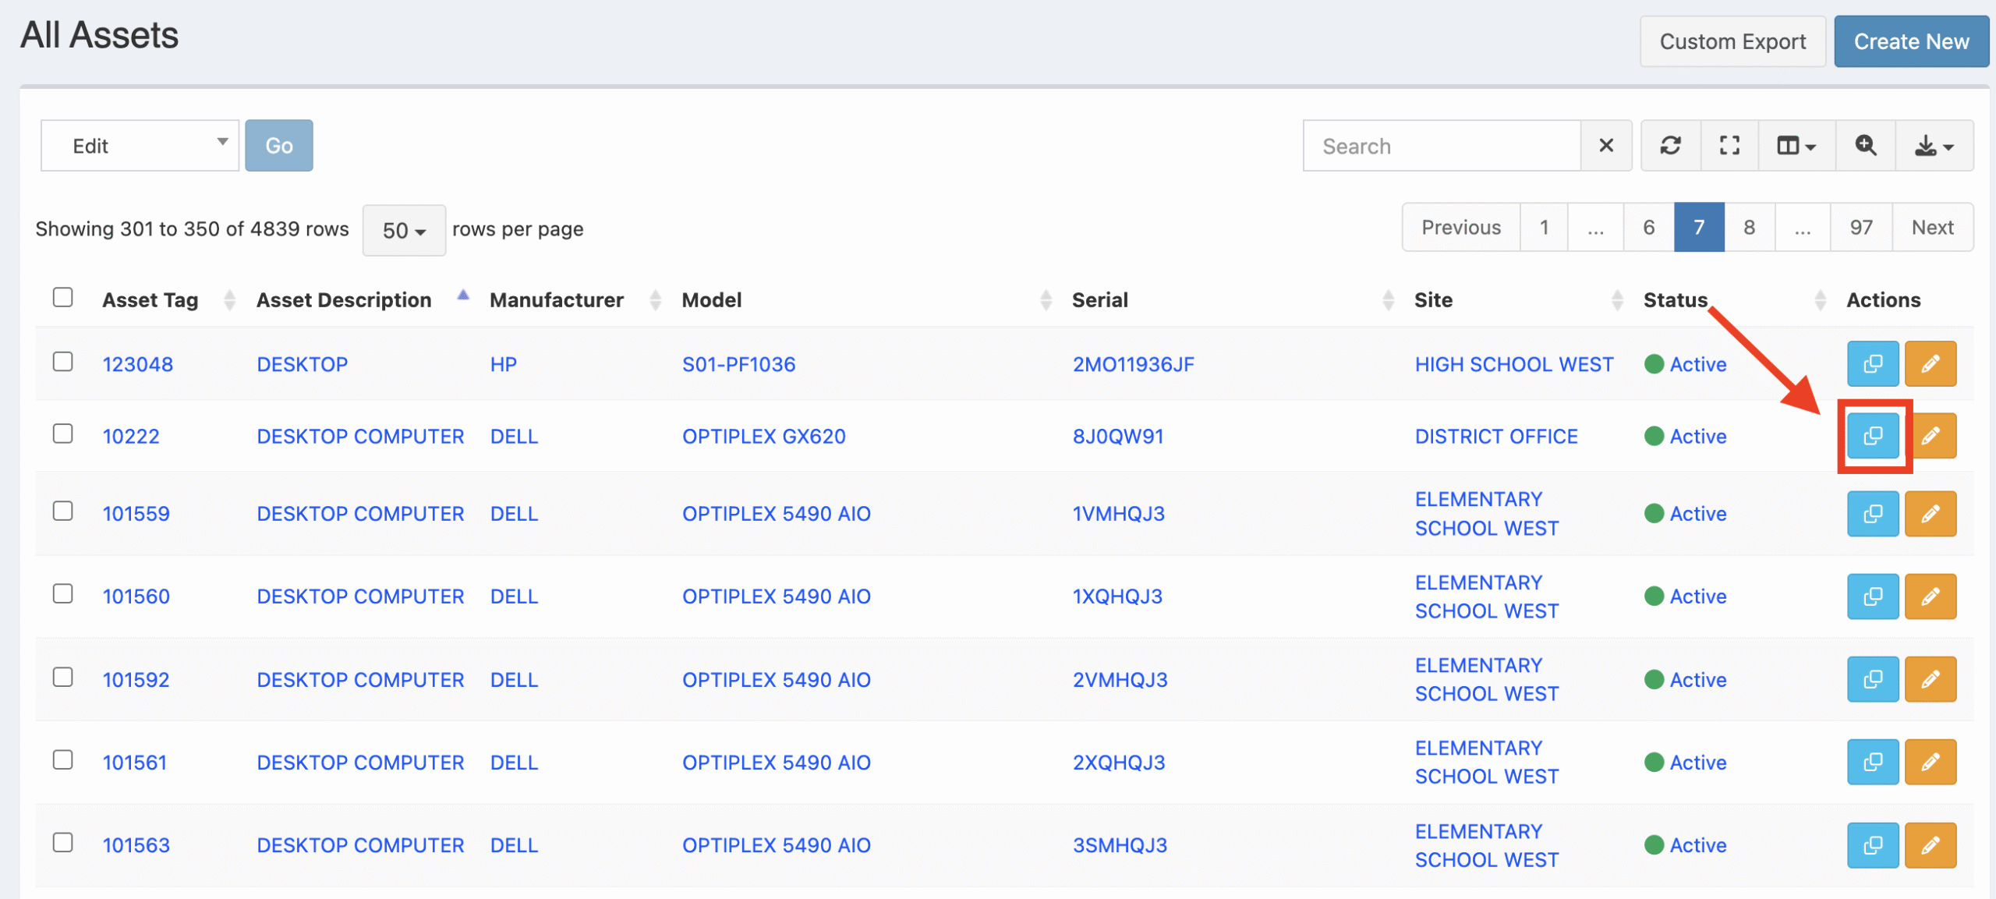Clear the search with X icon
Viewport: 1996px width, 899px height.
[x=1606, y=146]
